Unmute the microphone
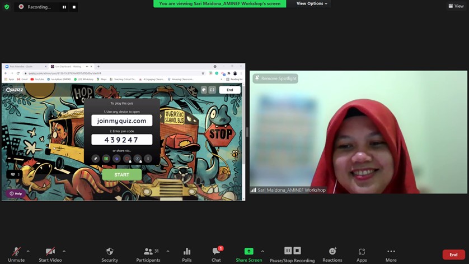This screenshot has width=469, height=264. pyautogui.click(x=16, y=254)
